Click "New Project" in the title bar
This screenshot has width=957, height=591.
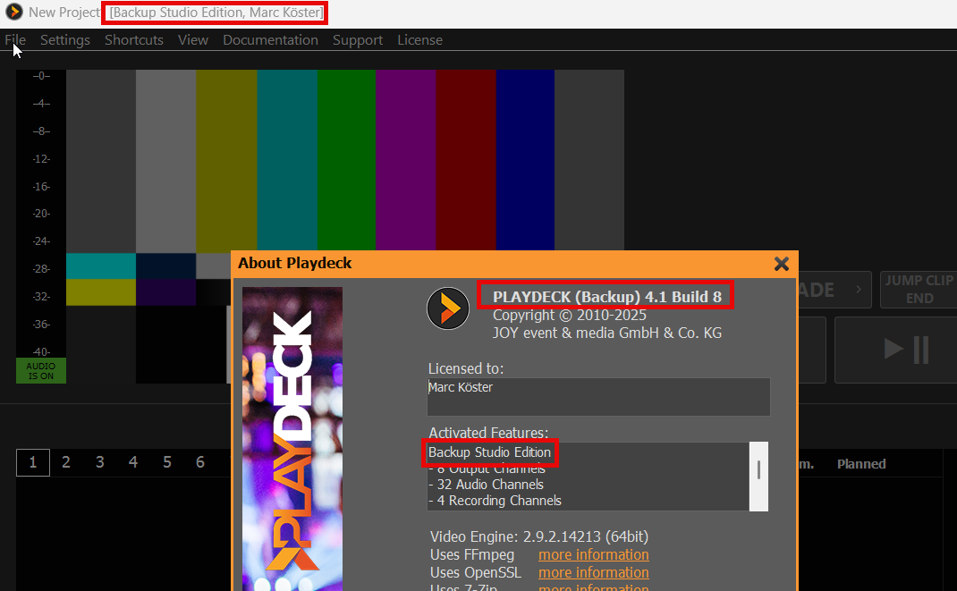click(64, 13)
